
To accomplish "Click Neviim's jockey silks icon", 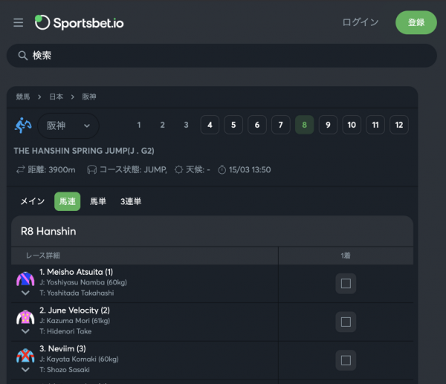I will 25,356.
